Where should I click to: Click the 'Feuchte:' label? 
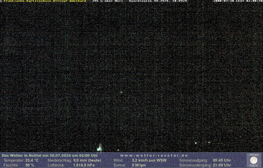(11, 165)
